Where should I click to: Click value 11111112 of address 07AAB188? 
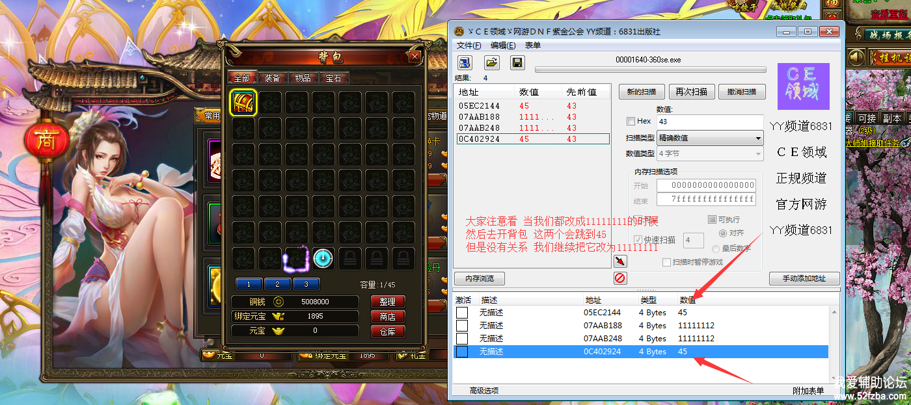point(696,326)
